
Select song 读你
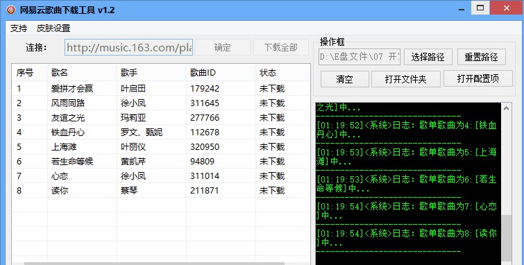pos(60,191)
